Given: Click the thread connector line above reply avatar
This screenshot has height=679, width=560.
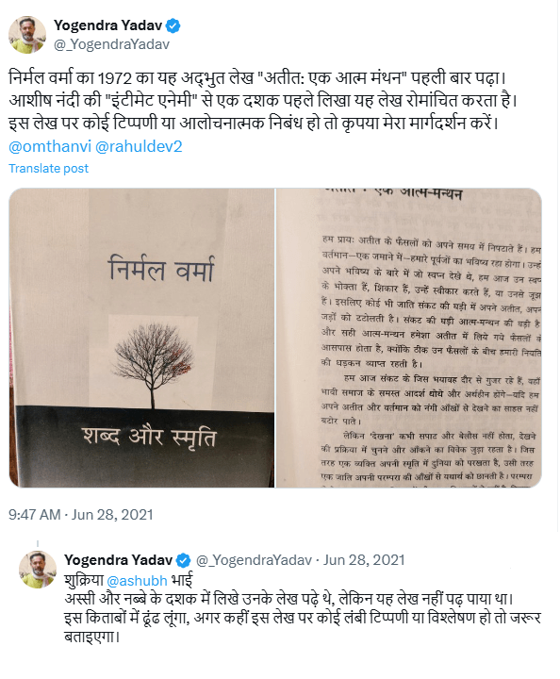Looking at the screenshot, I should click(x=38, y=544).
